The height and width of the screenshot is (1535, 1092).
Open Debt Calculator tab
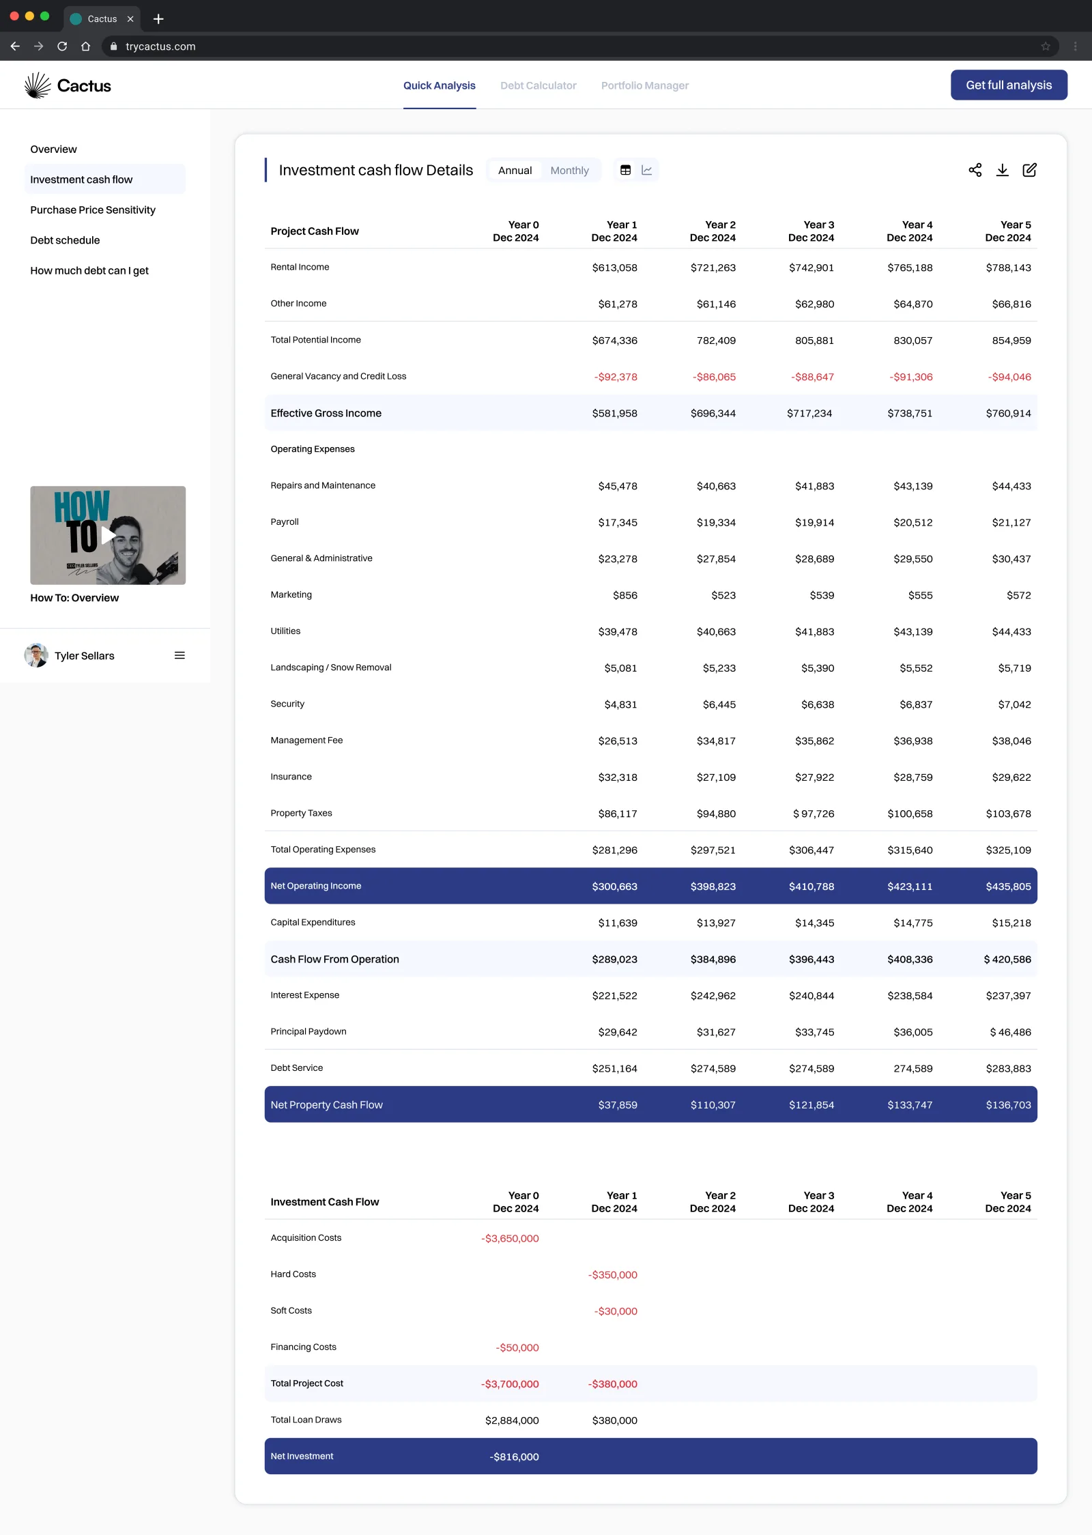click(538, 85)
